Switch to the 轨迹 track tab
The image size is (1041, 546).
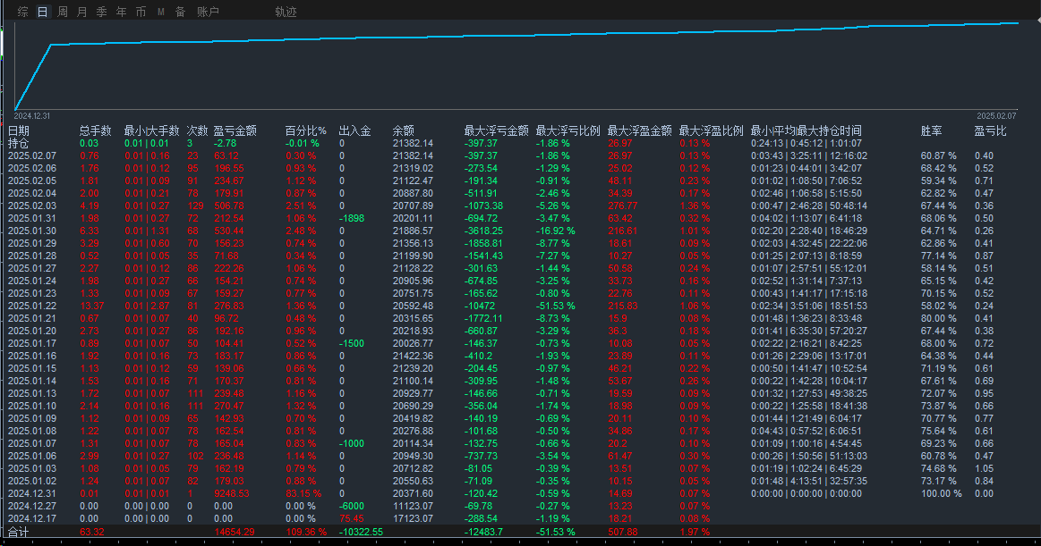click(286, 12)
